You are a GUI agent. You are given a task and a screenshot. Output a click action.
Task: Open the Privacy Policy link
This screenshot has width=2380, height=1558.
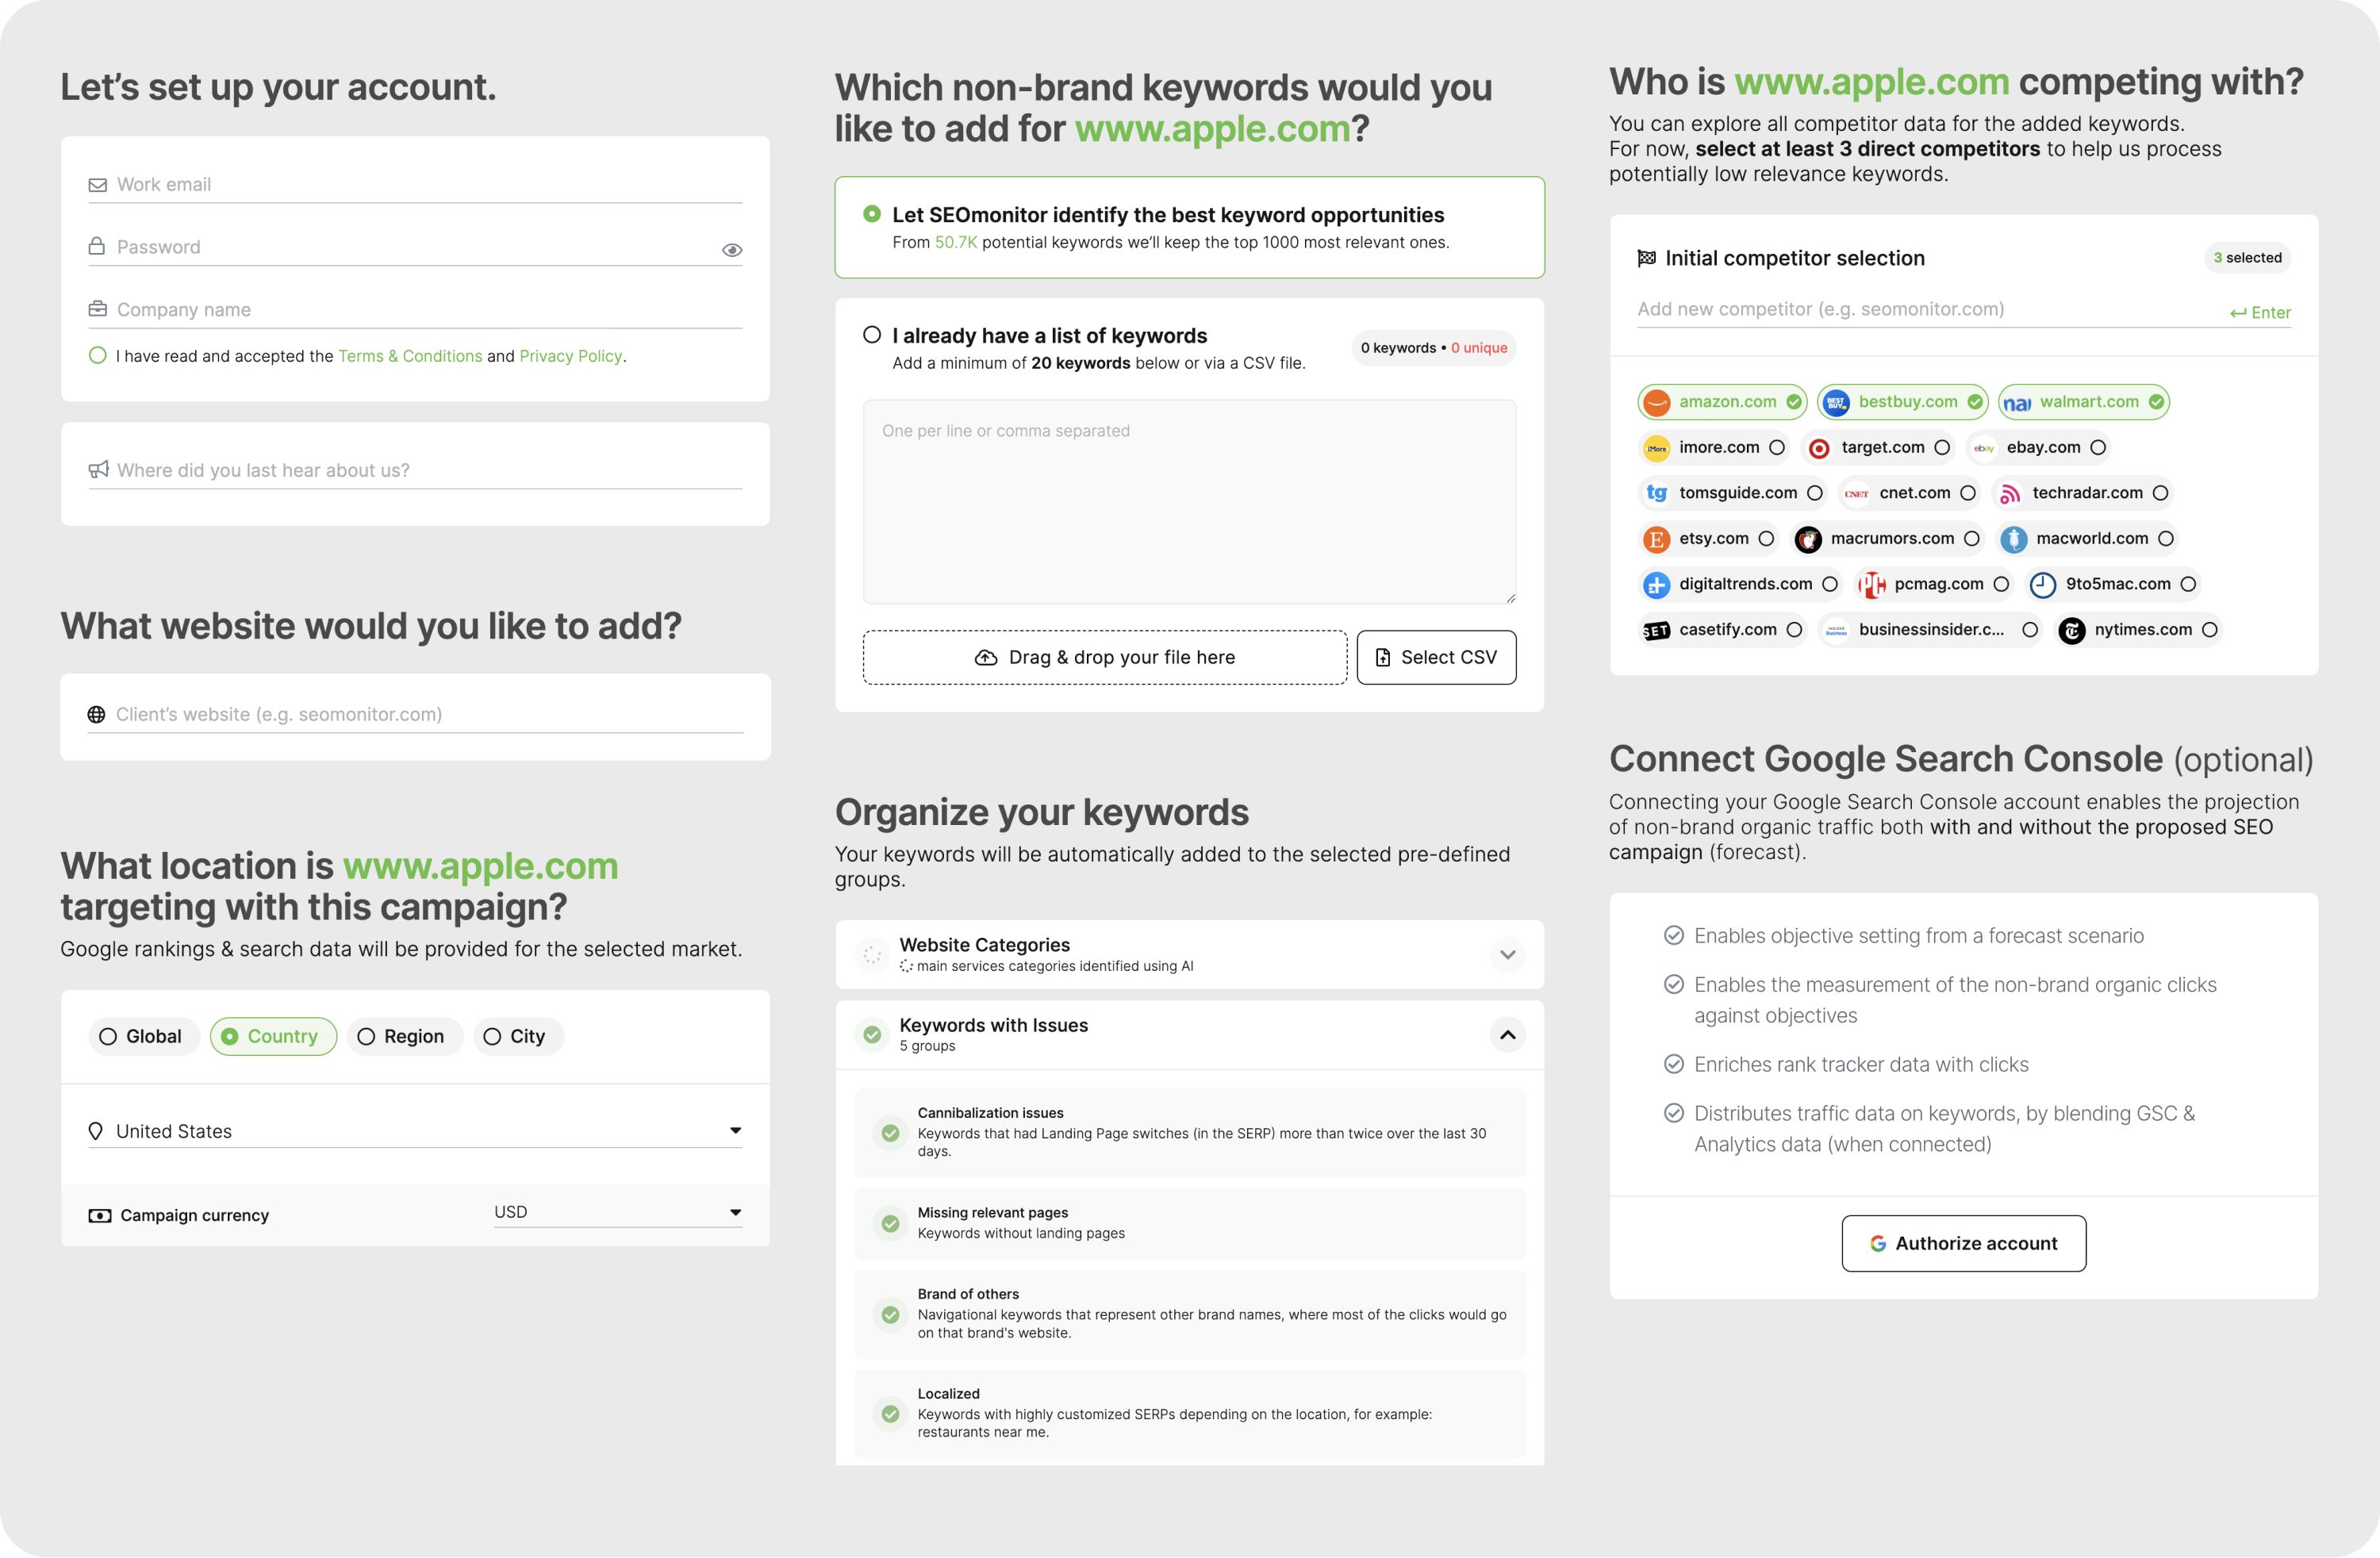[x=571, y=356]
